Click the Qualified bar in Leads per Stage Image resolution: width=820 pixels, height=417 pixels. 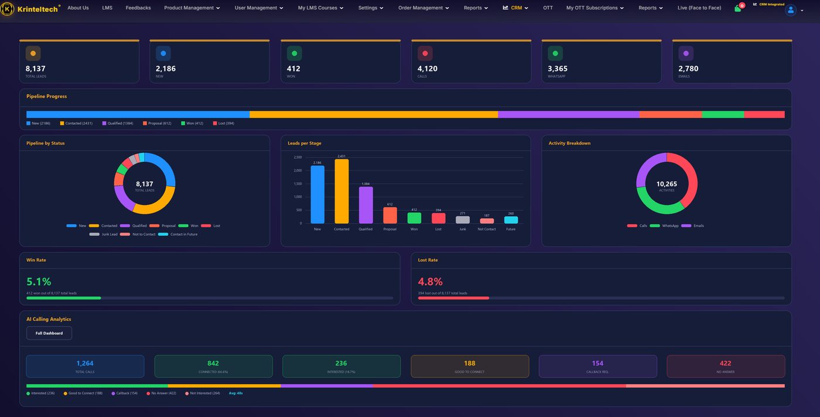click(x=365, y=205)
